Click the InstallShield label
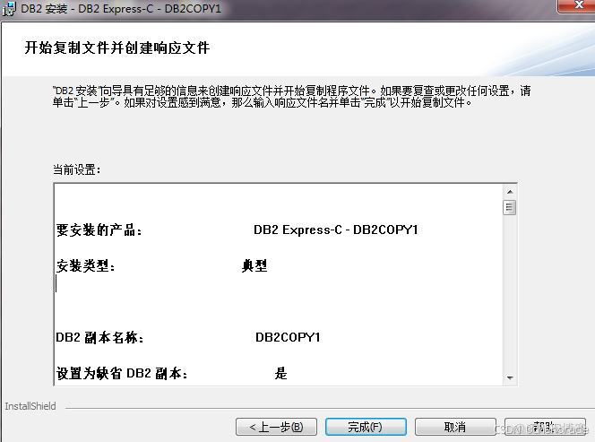Image resolution: width=595 pixels, height=442 pixels. point(30,406)
